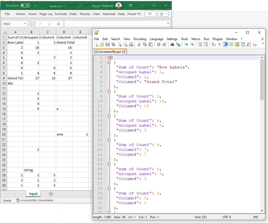Screen dimensions: 268x223
Task: Open the Name Box dropdown for M22
Action: click(x=25, y=24)
